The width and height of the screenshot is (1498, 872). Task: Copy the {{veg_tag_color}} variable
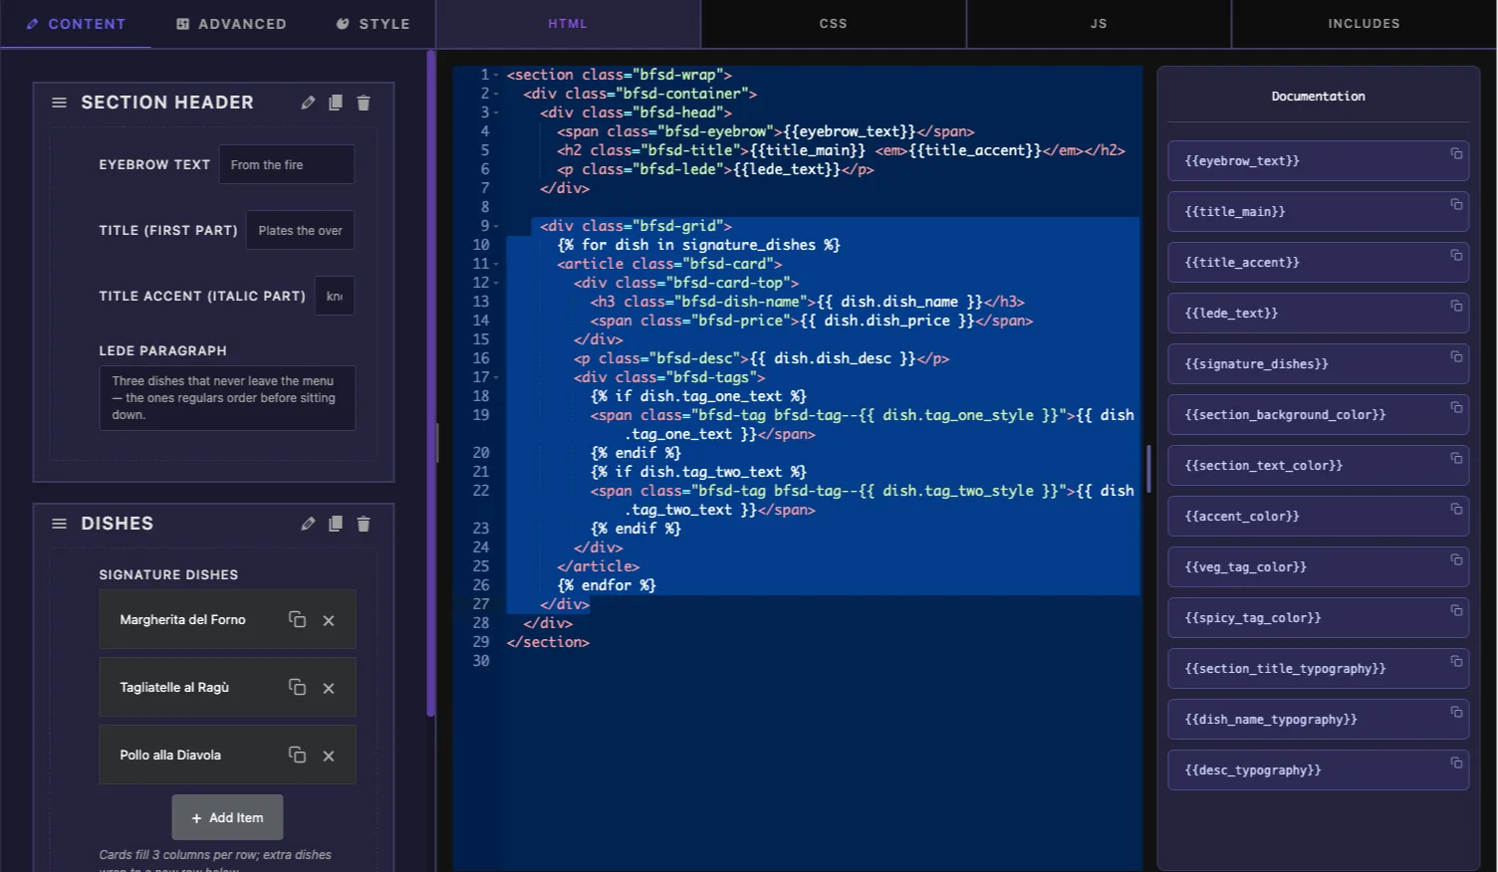pos(1456,559)
